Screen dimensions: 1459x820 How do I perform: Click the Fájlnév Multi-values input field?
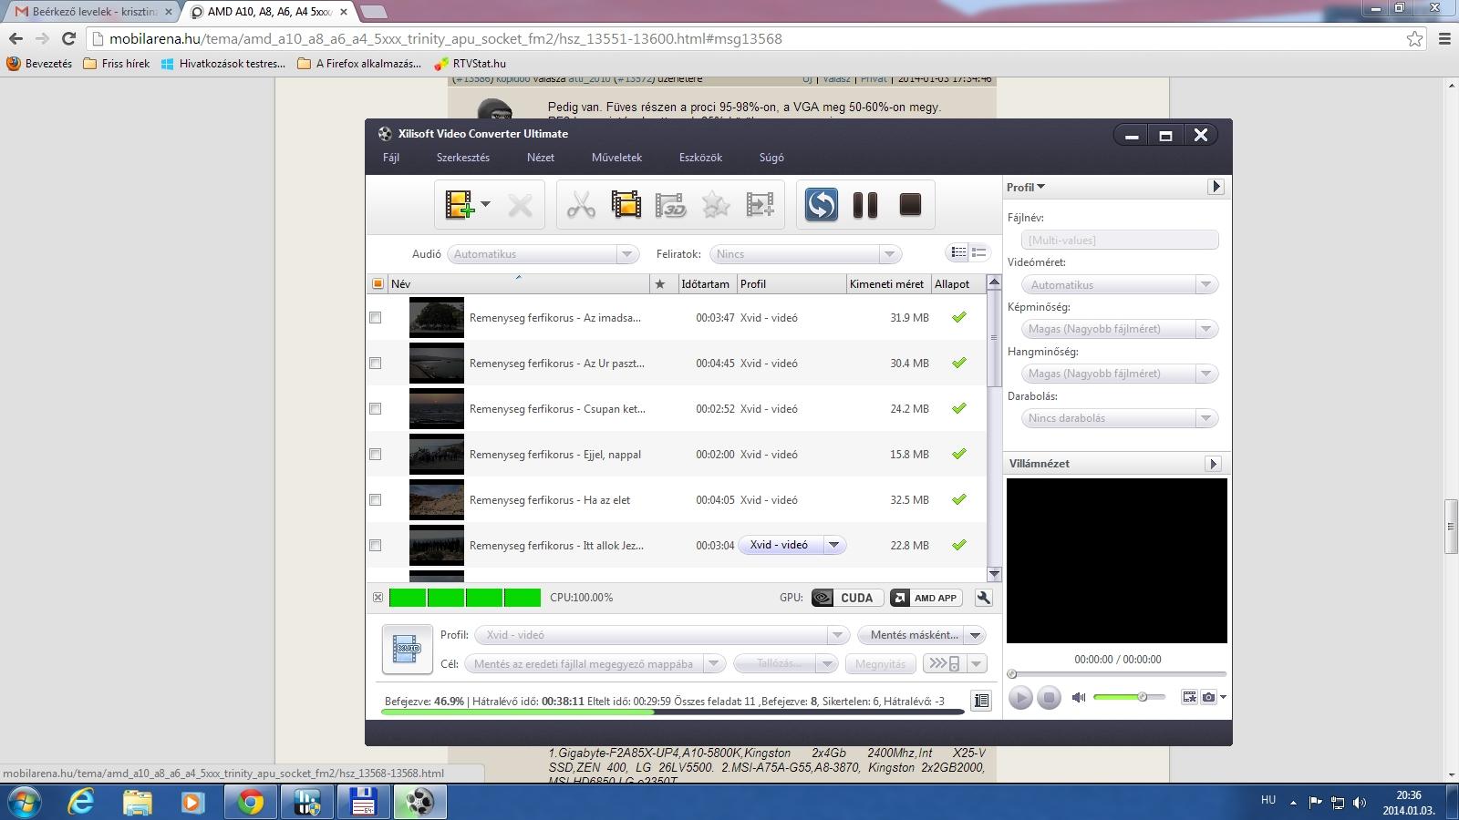point(1120,240)
